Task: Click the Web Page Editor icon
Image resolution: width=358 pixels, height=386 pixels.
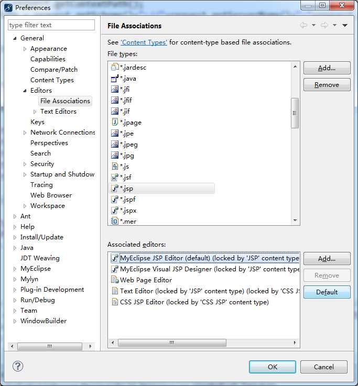Action: 115,280
